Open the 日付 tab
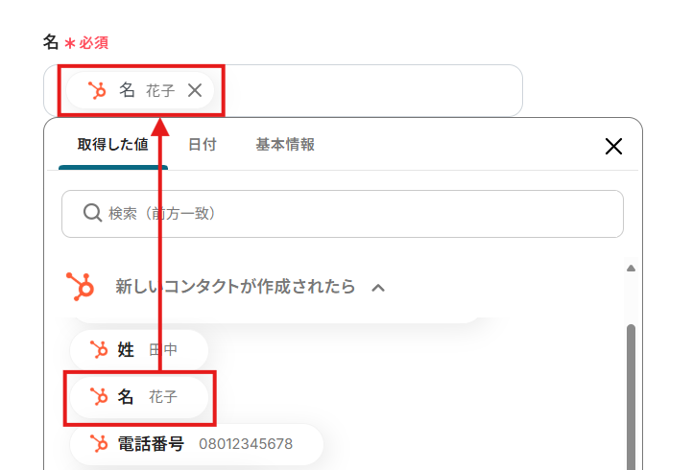Screen dimensions: 693x470 (202, 145)
